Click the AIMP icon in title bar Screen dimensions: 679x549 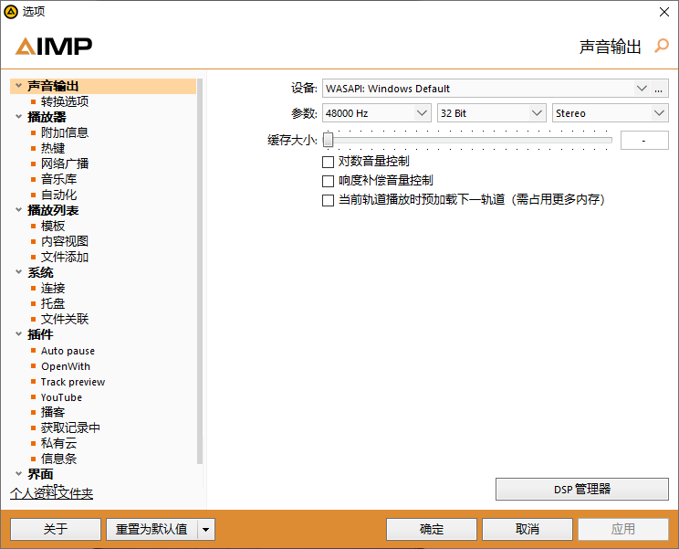[x=11, y=12]
